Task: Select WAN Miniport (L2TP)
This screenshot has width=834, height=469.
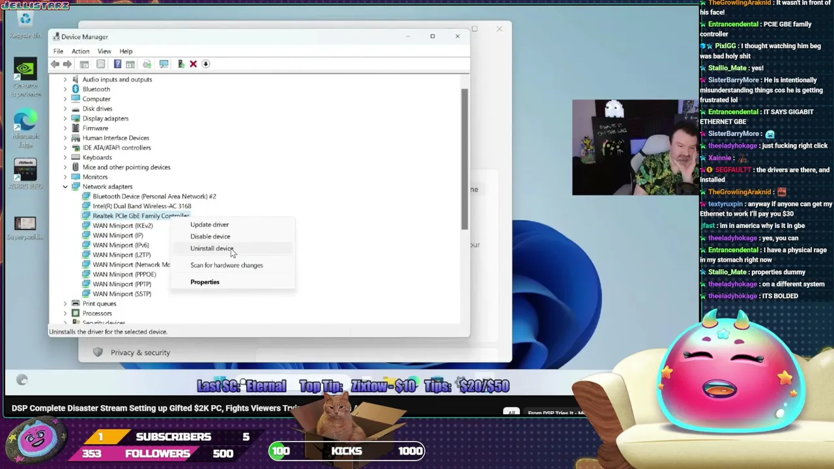Action: tap(121, 255)
